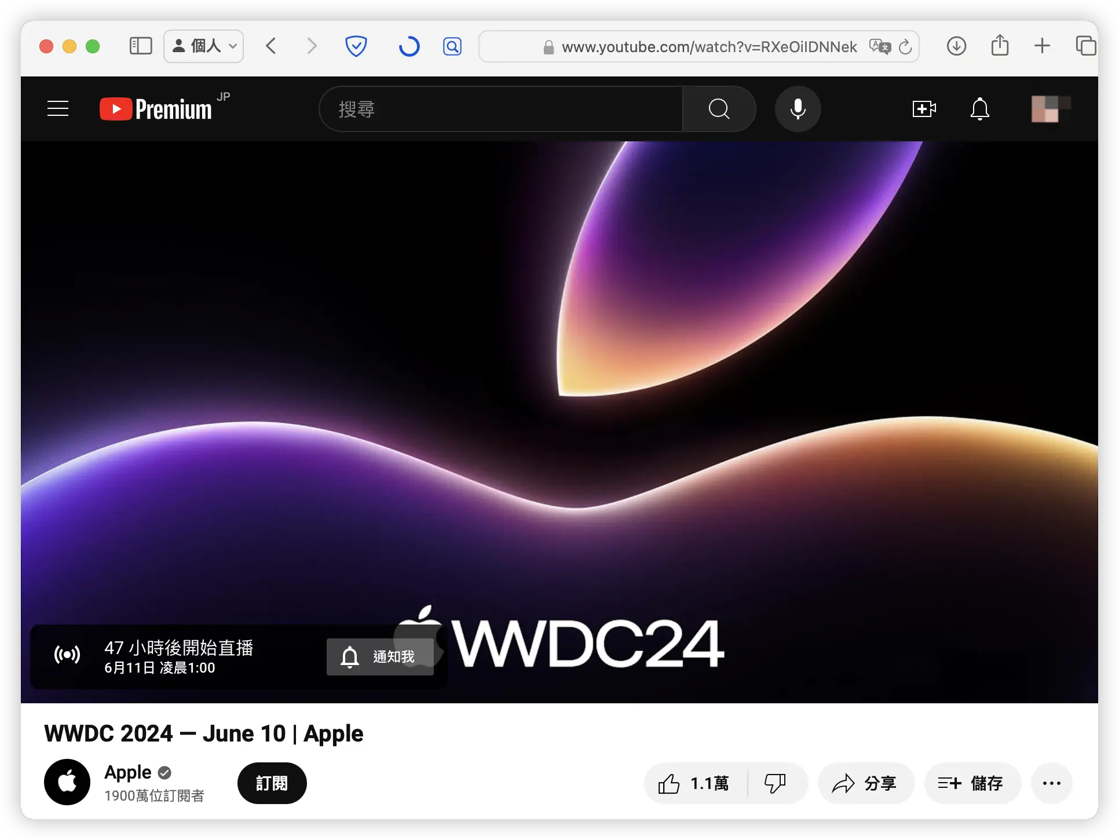
Task: Open the Apple channel name link
Action: (x=127, y=772)
